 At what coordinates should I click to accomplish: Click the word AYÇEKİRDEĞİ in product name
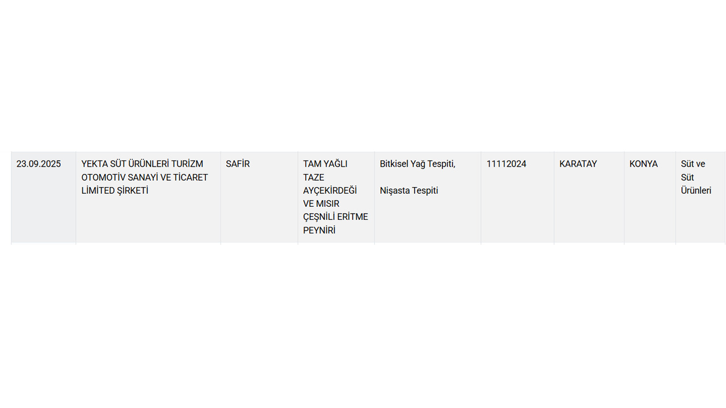tap(330, 190)
